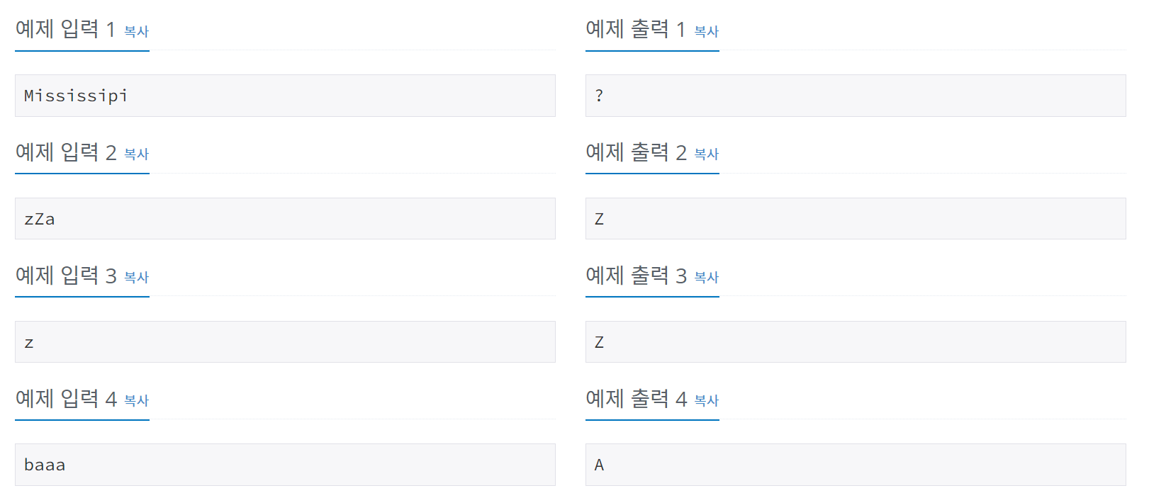
Task: Copy example output 4 using 복사 link
Action: 706,401
